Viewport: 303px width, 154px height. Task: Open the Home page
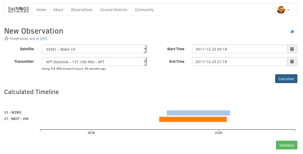click(41, 10)
